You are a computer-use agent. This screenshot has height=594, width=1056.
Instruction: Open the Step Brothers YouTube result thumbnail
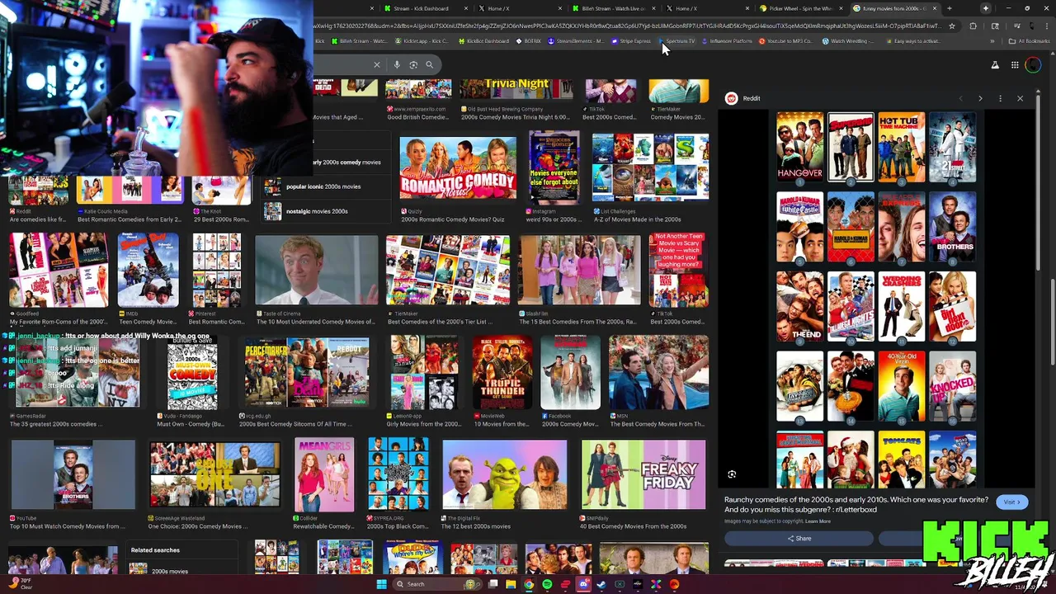(x=73, y=474)
